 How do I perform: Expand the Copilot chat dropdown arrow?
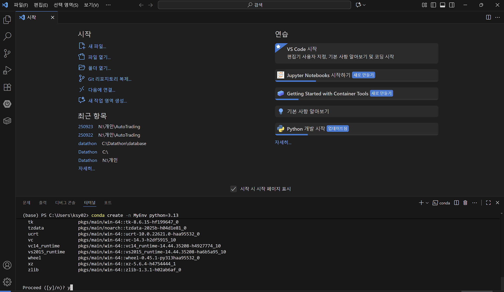(x=364, y=5)
